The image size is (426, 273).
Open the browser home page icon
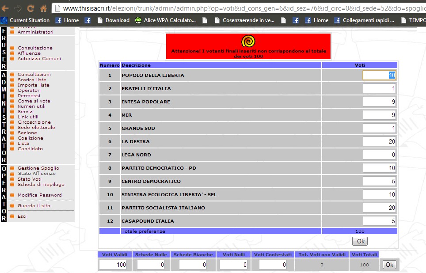pyautogui.click(x=43, y=8)
